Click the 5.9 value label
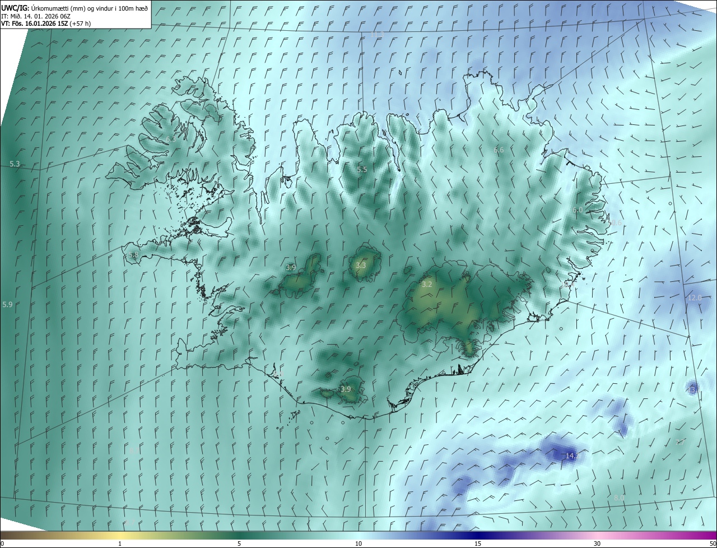 coord(7,305)
